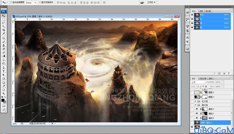The image size is (234, 134).
Task: Click the 图层 4 layer mask thumbnail
Action: pyautogui.click(x=205, y=97)
